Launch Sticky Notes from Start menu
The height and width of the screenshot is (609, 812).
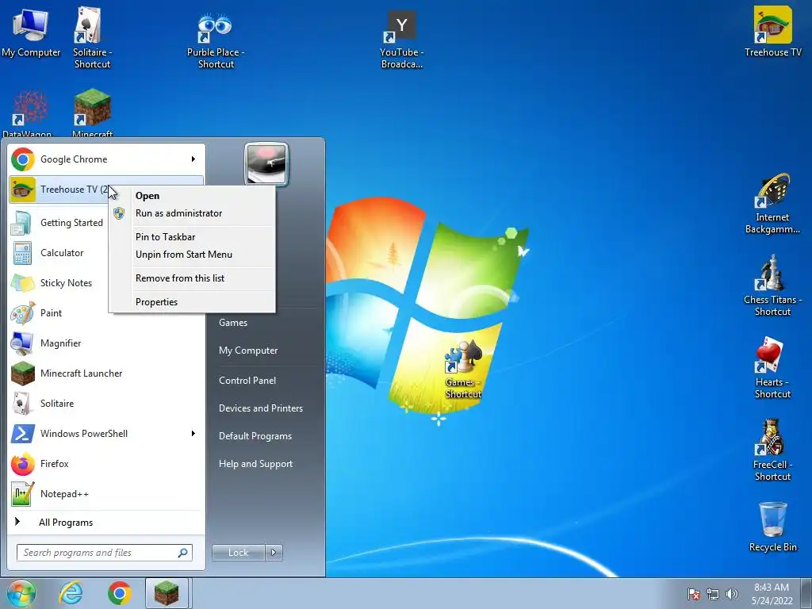58,283
